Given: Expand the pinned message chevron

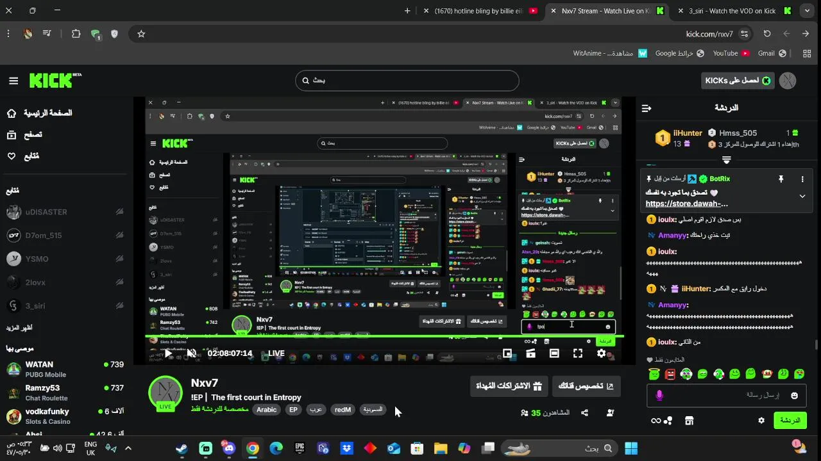Looking at the screenshot, I should tap(802, 197).
